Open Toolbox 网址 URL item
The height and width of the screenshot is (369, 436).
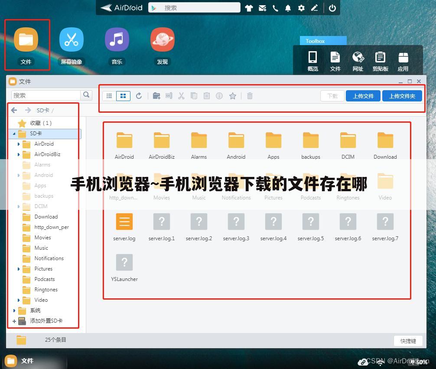358,61
